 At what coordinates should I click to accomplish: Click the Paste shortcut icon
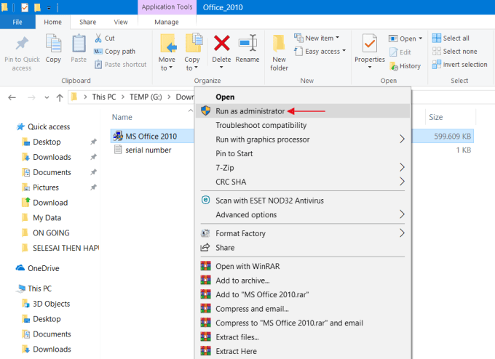98,65
